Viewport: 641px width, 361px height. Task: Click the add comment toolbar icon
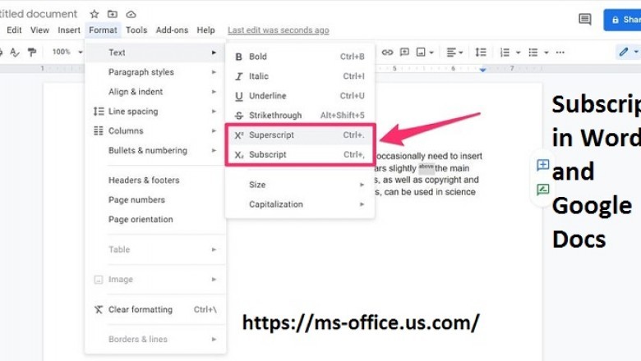tap(404, 53)
